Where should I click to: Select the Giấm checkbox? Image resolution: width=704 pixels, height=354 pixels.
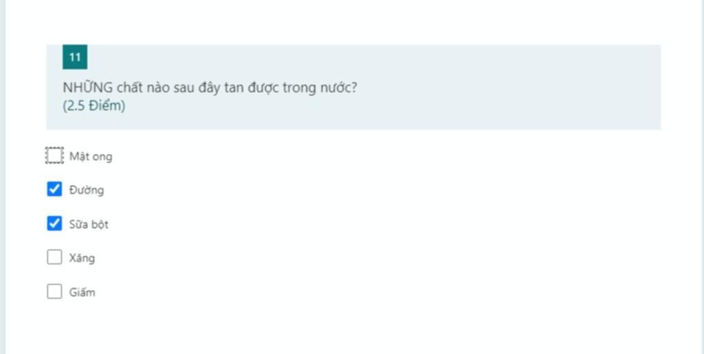[x=54, y=291]
